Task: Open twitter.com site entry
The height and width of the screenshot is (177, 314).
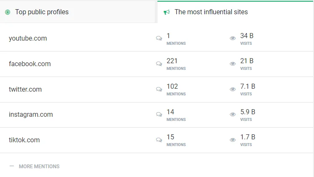Action: (25, 90)
